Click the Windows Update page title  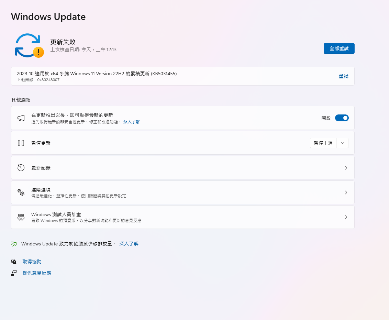[x=48, y=16]
